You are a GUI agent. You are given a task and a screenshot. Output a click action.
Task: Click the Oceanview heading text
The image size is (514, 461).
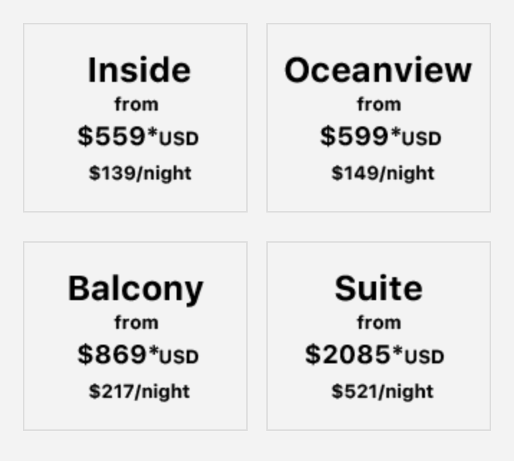click(x=378, y=70)
